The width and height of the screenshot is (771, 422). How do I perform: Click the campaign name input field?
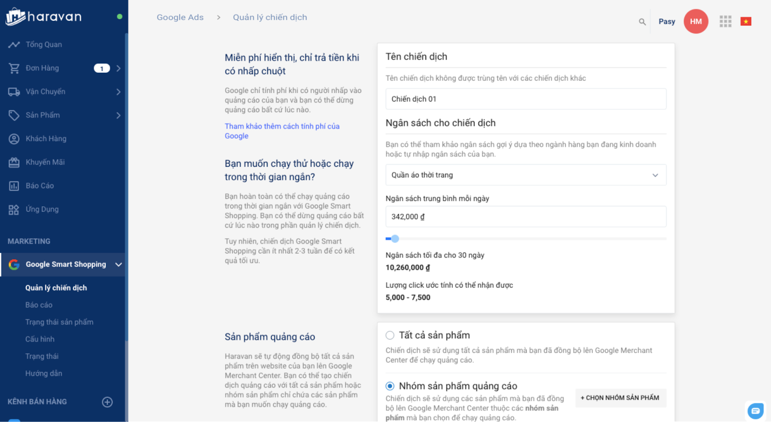pyautogui.click(x=526, y=99)
